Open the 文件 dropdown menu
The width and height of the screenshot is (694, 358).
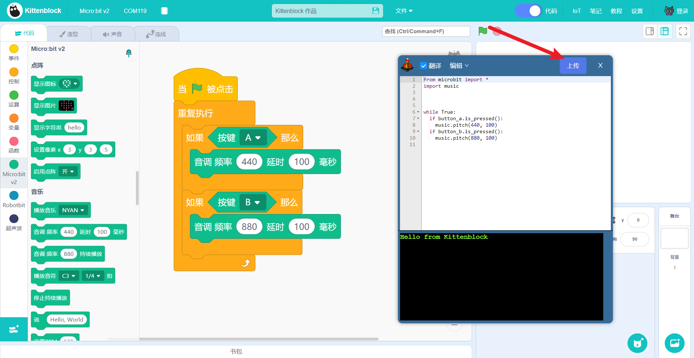(404, 11)
